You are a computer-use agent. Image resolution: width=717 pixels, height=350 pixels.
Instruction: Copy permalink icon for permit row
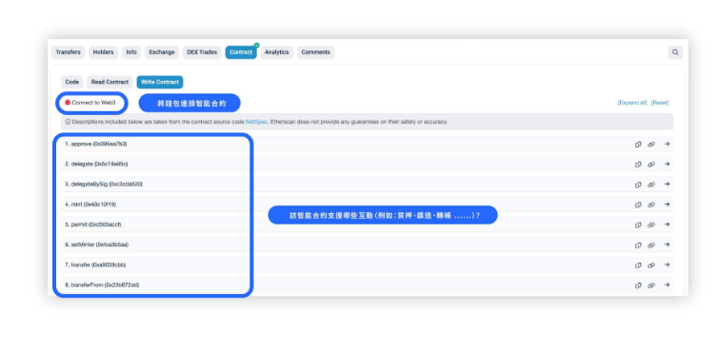pos(651,224)
